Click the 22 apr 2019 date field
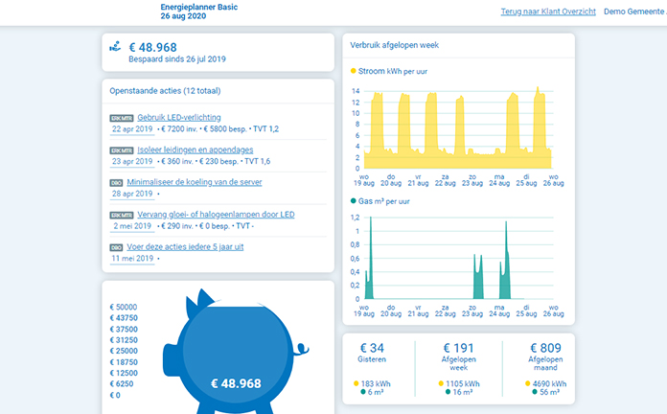The width and height of the screenshot is (667, 414). (x=132, y=128)
